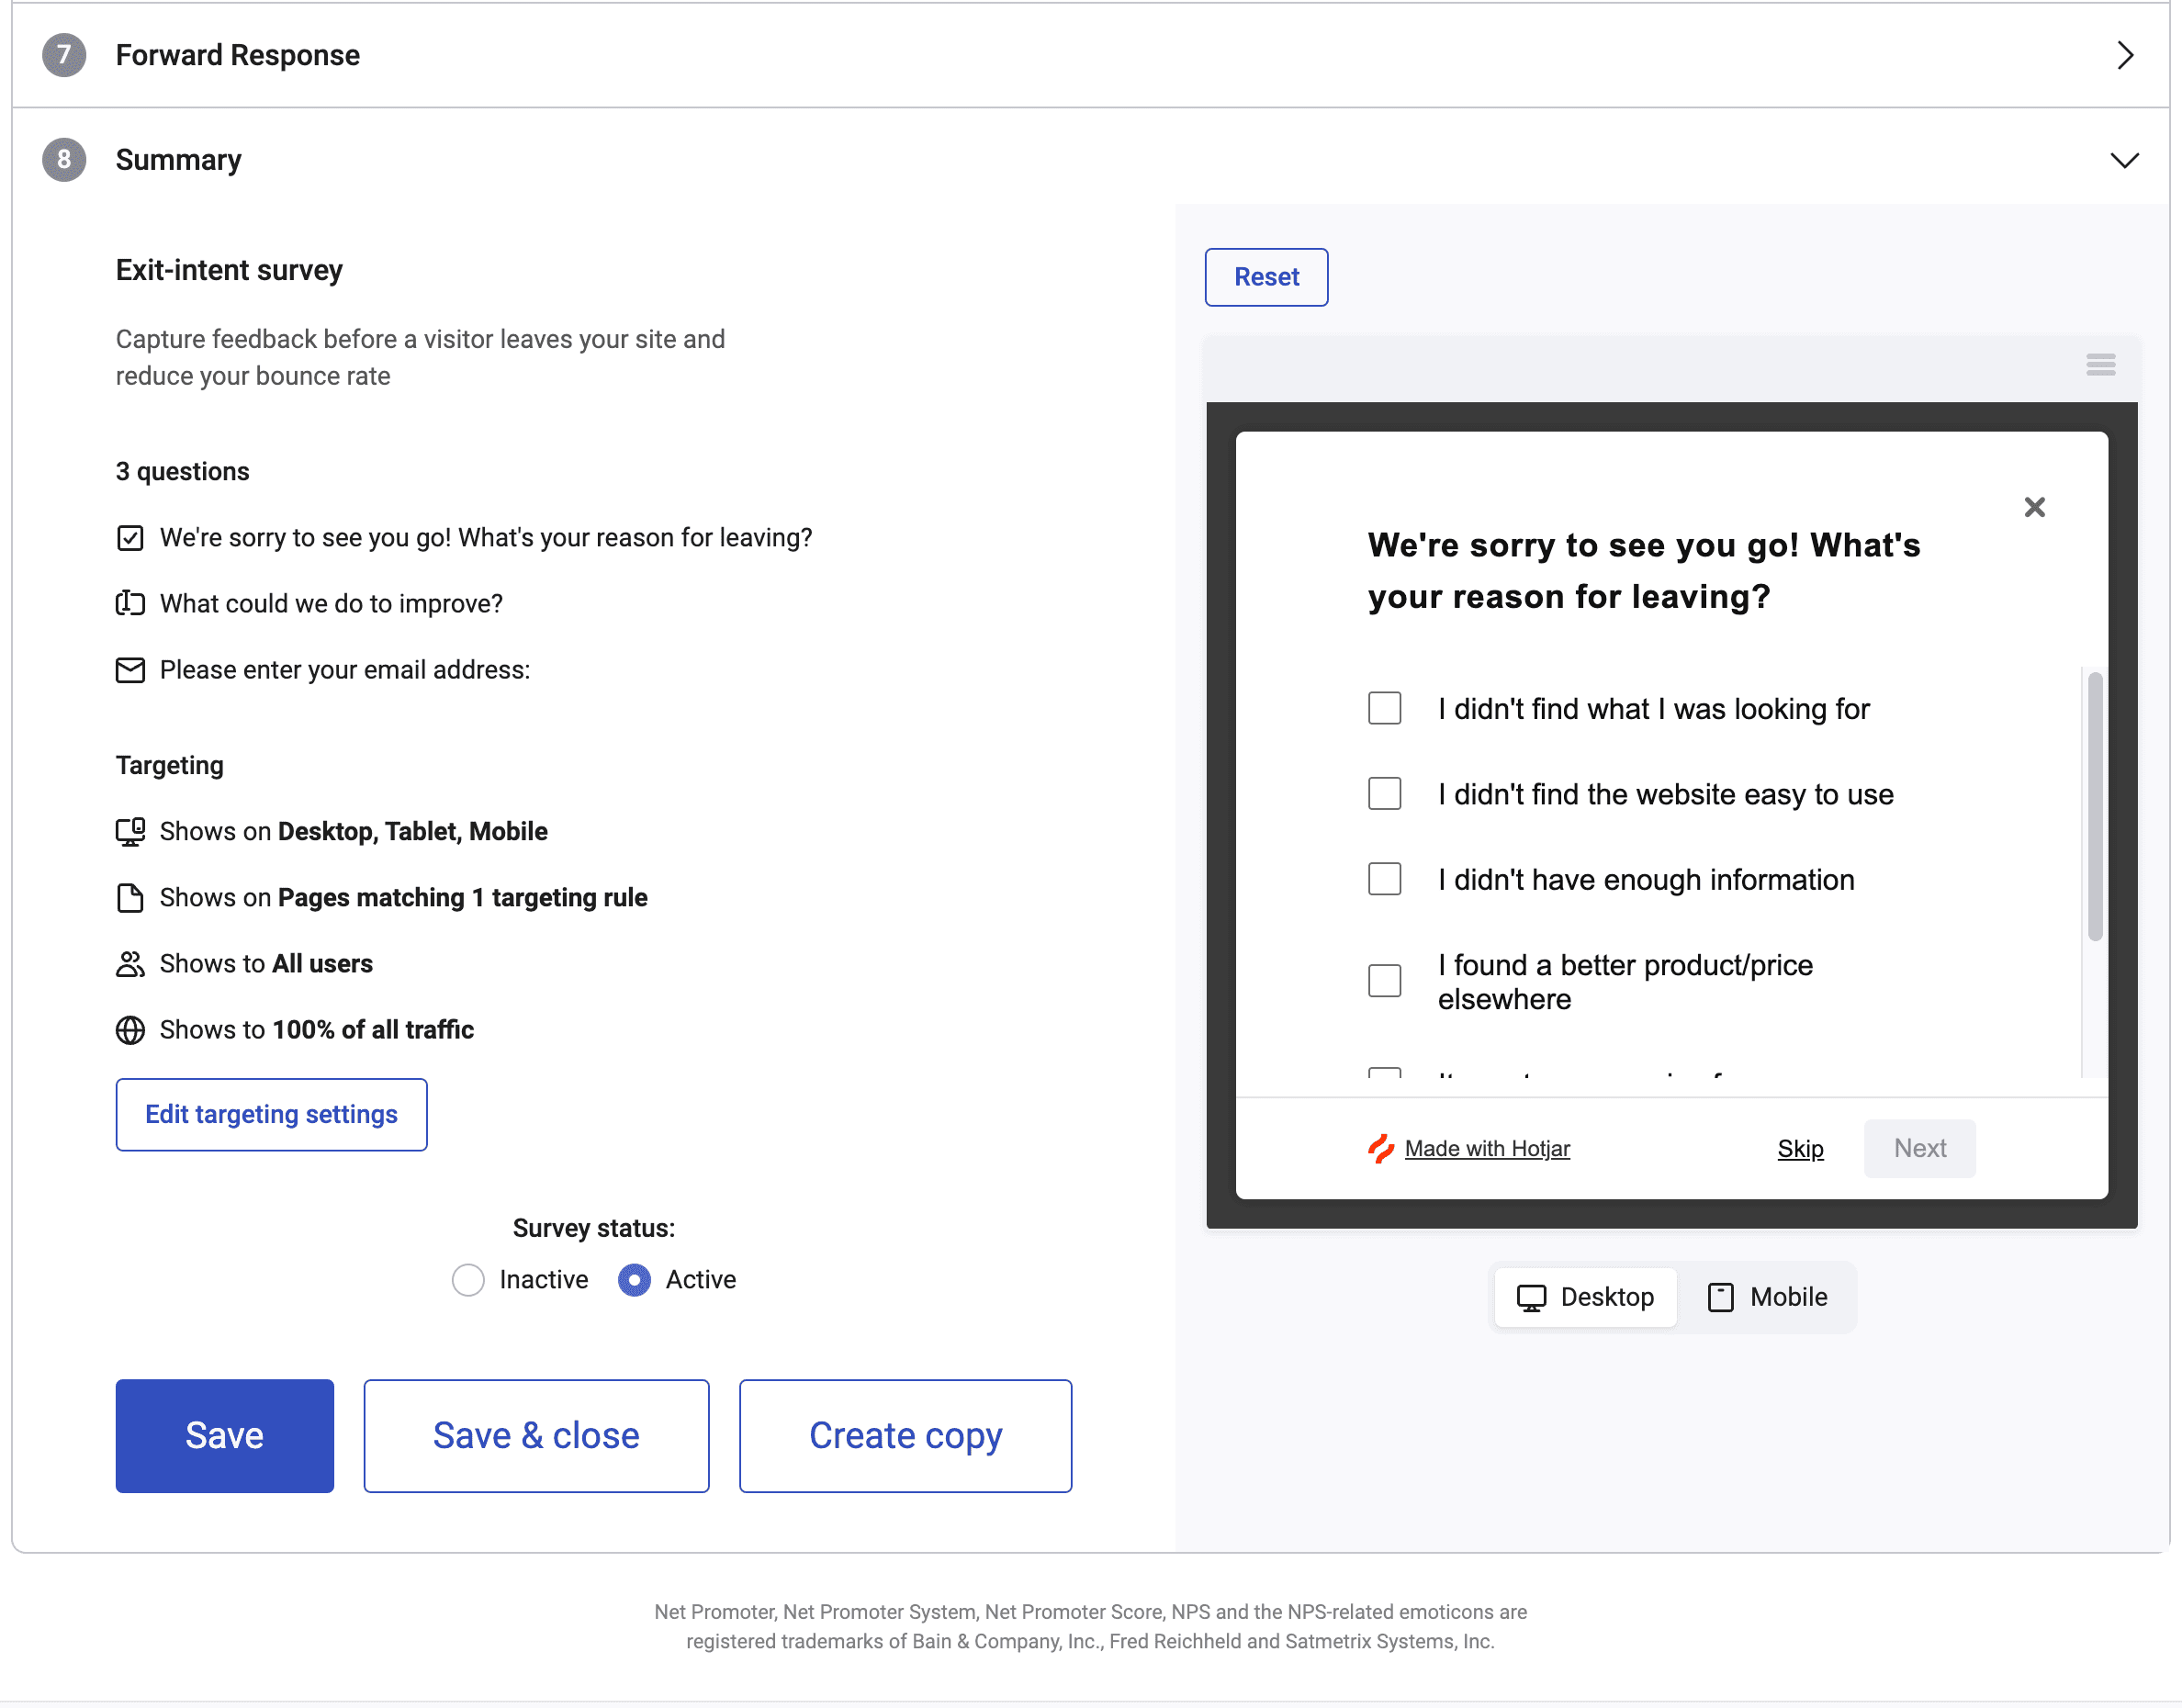Collapse the Summary section chevron
2182x1708 pixels.
tap(2124, 160)
